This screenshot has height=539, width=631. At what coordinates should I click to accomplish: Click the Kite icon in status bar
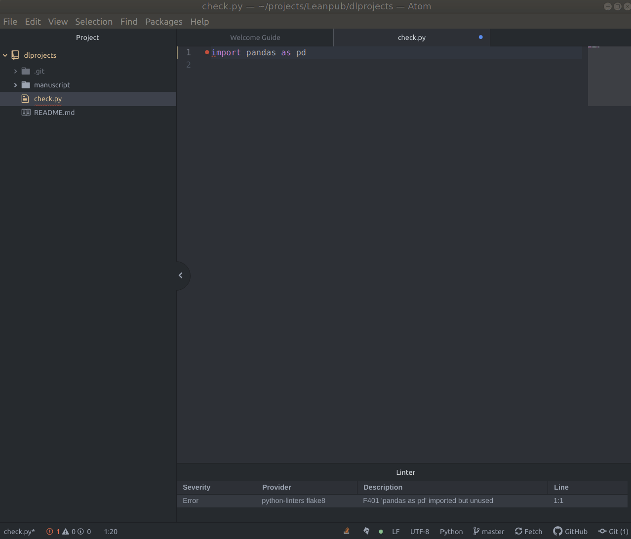point(366,531)
